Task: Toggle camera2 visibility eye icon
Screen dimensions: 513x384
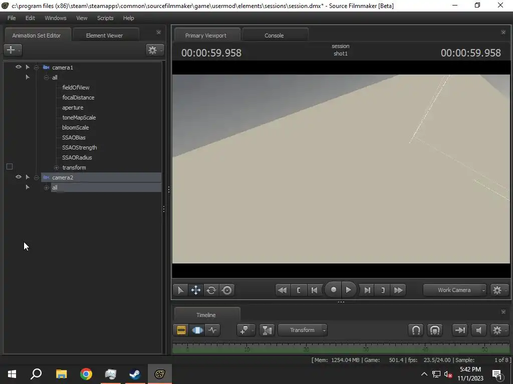Action: [19, 177]
